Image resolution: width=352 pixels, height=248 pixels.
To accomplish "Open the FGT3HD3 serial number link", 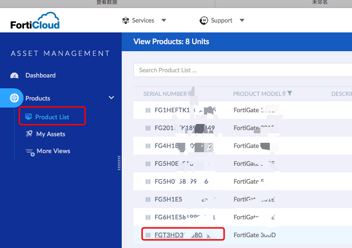I will pyautogui.click(x=182, y=235).
